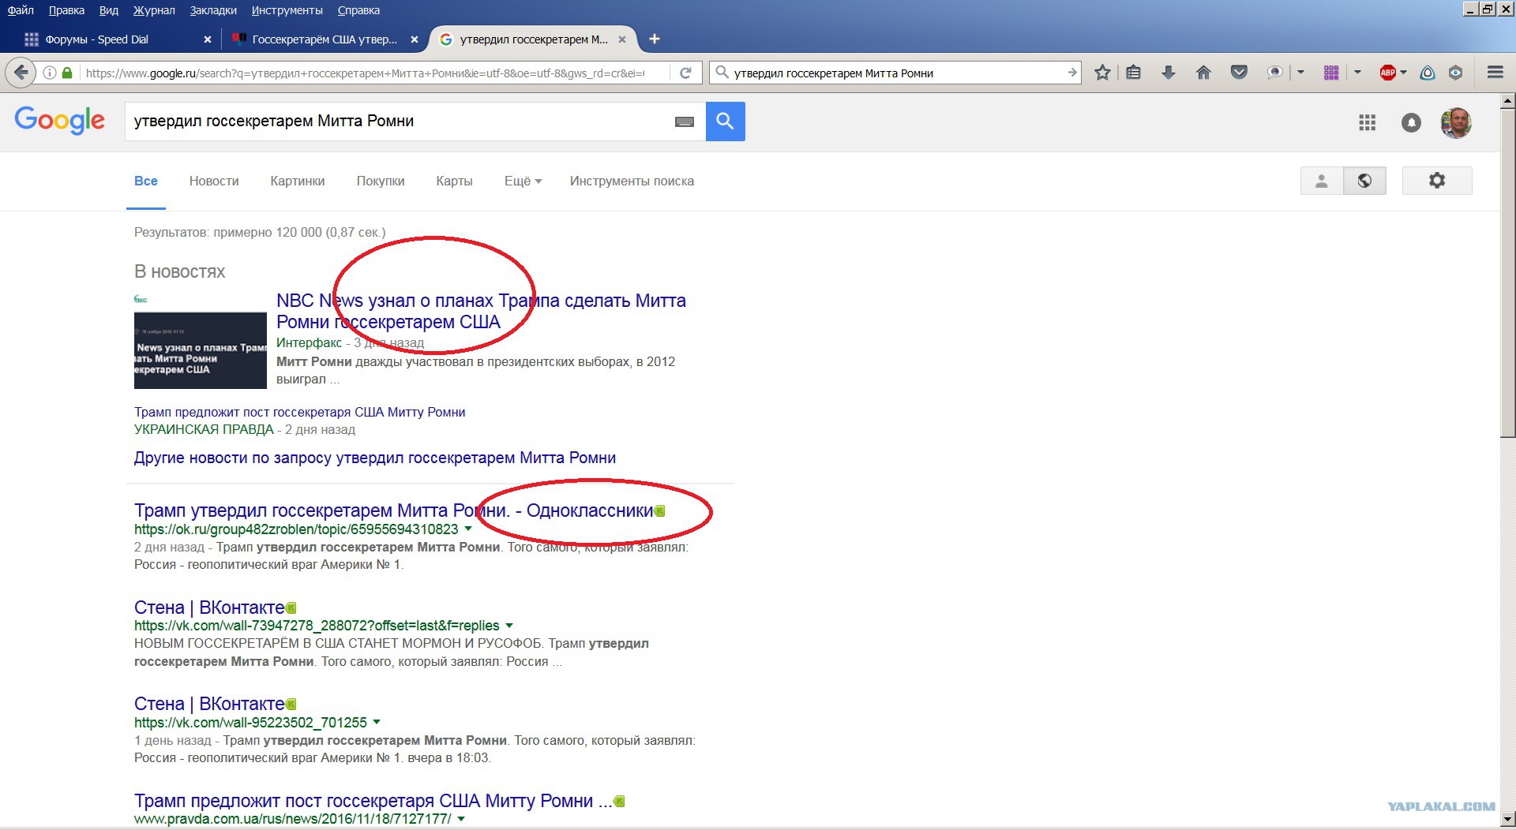Reload the current page
Screen dimensions: 1516x830
point(685,73)
